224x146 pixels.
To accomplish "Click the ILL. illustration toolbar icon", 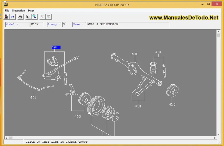I will pyautogui.click(x=28, y=17).
